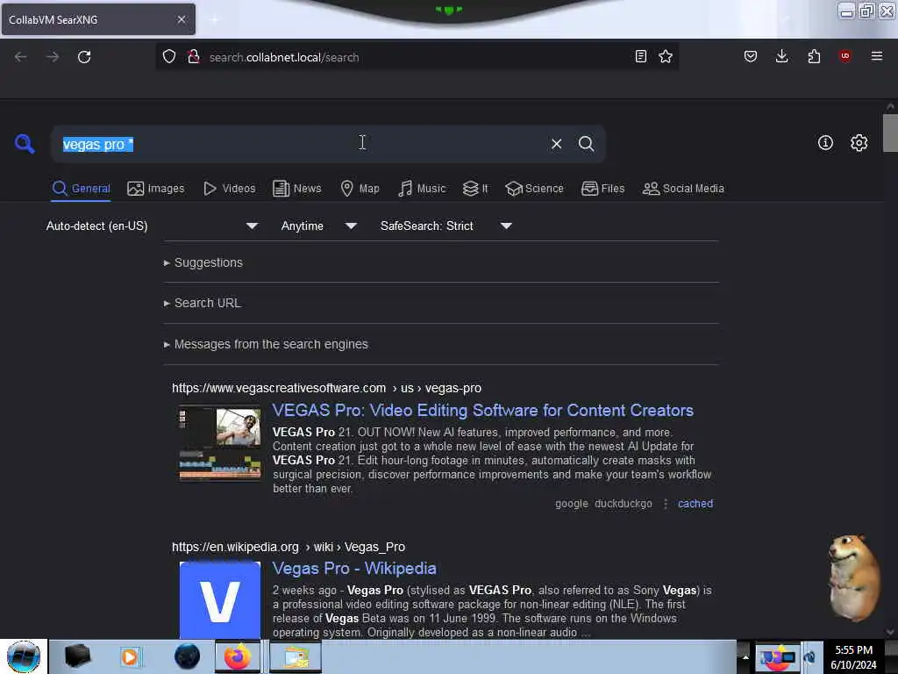Click the dark globe taskbar icon
The height and width of the screenshot is (674, 898).
click(x=187, y=656)
